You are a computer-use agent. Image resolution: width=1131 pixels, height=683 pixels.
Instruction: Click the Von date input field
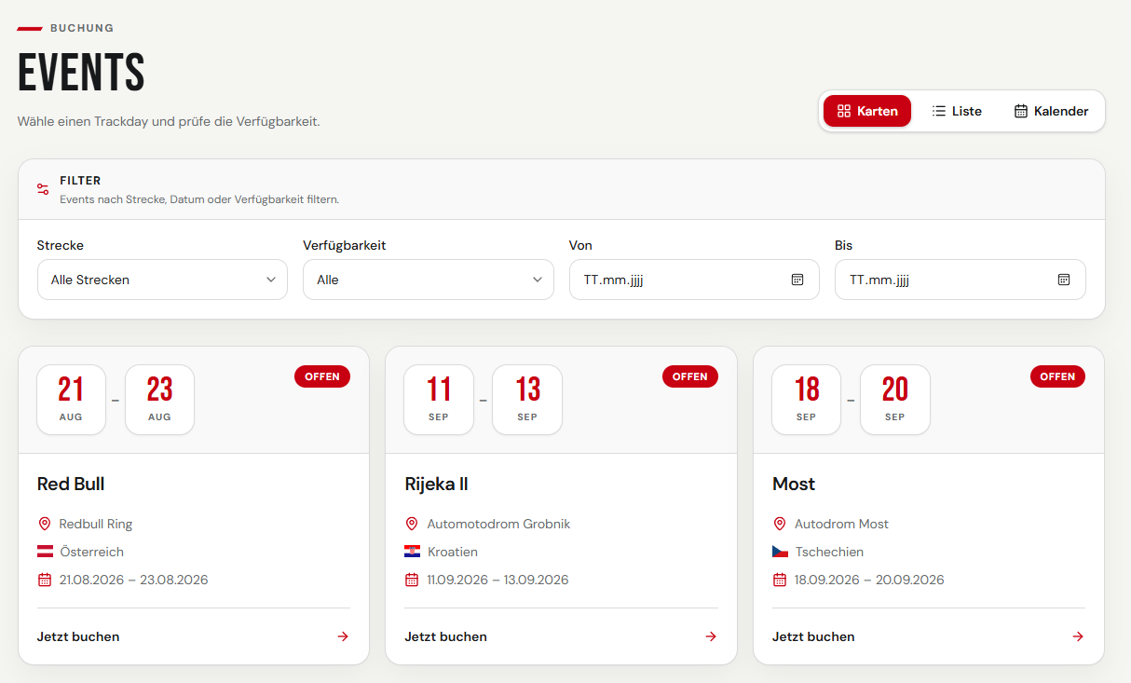tap(694, 280)
